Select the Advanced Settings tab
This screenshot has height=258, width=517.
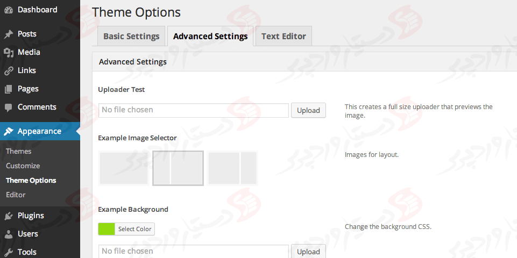coord(210,37)
